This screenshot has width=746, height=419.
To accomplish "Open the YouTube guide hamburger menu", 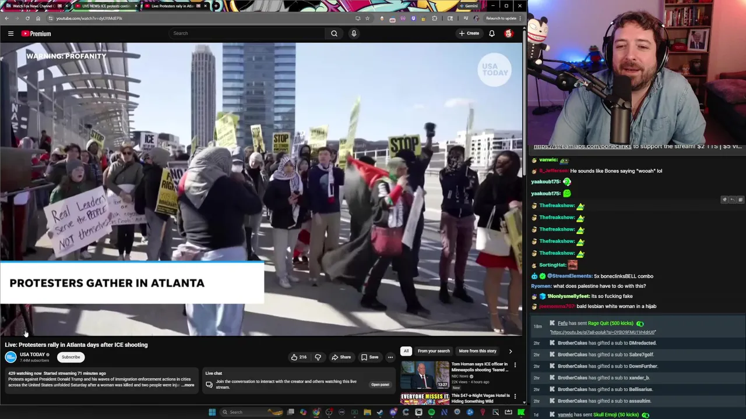I will pos(10,34).
